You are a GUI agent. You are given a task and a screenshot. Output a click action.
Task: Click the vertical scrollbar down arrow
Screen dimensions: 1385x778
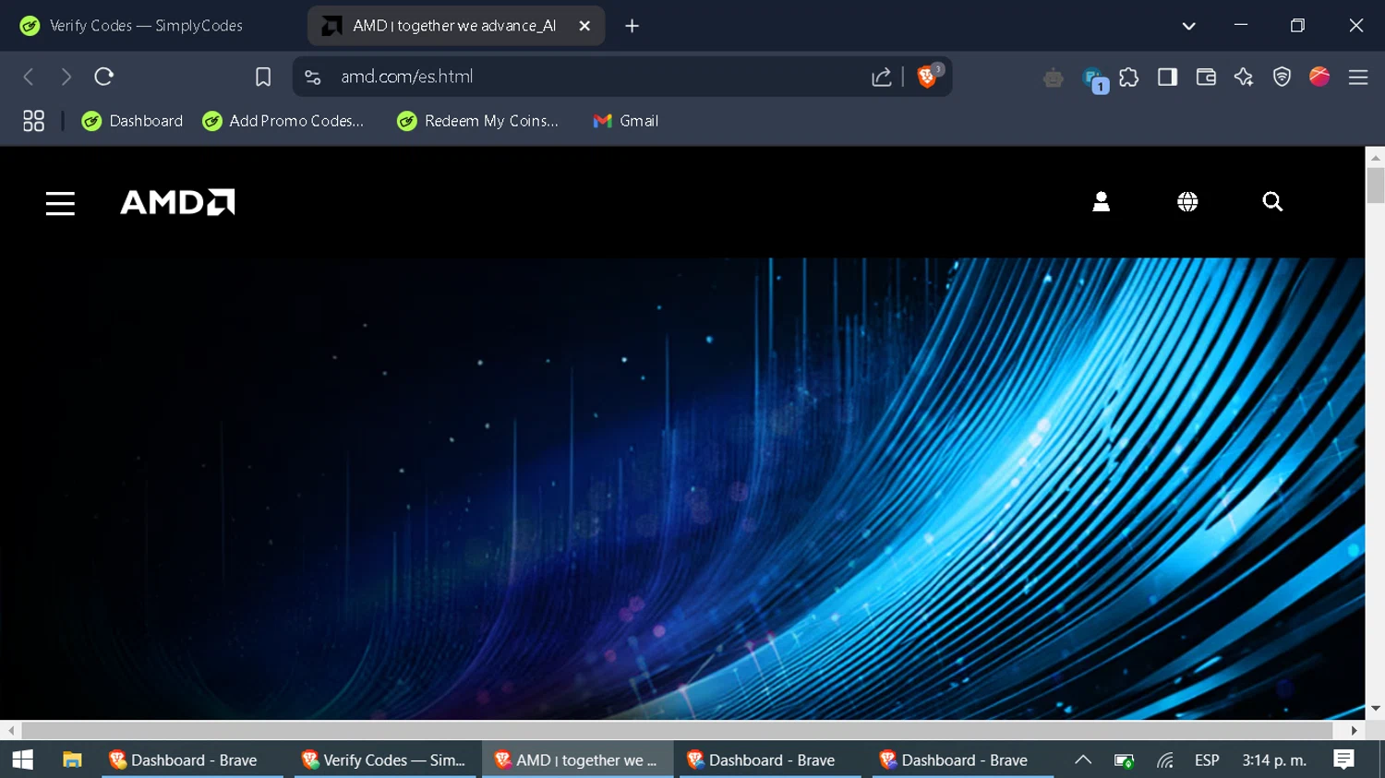(1376, 709)
